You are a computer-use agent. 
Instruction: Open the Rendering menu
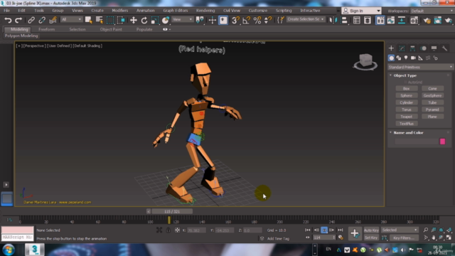(x=205, y=11)
